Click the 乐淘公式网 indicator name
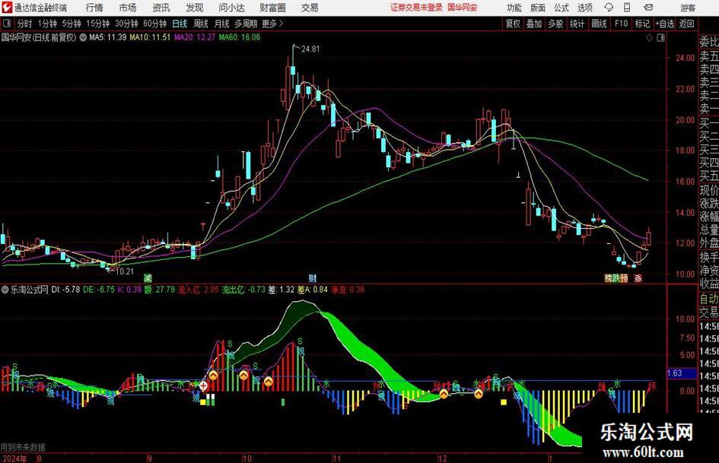This screenshot has width=719, height=463. tap(30, 290)
